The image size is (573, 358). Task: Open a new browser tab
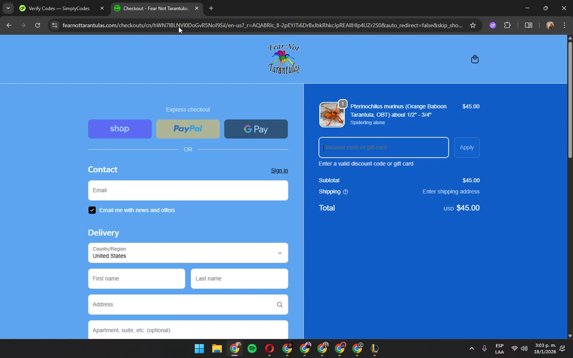(x=211, y=8)
